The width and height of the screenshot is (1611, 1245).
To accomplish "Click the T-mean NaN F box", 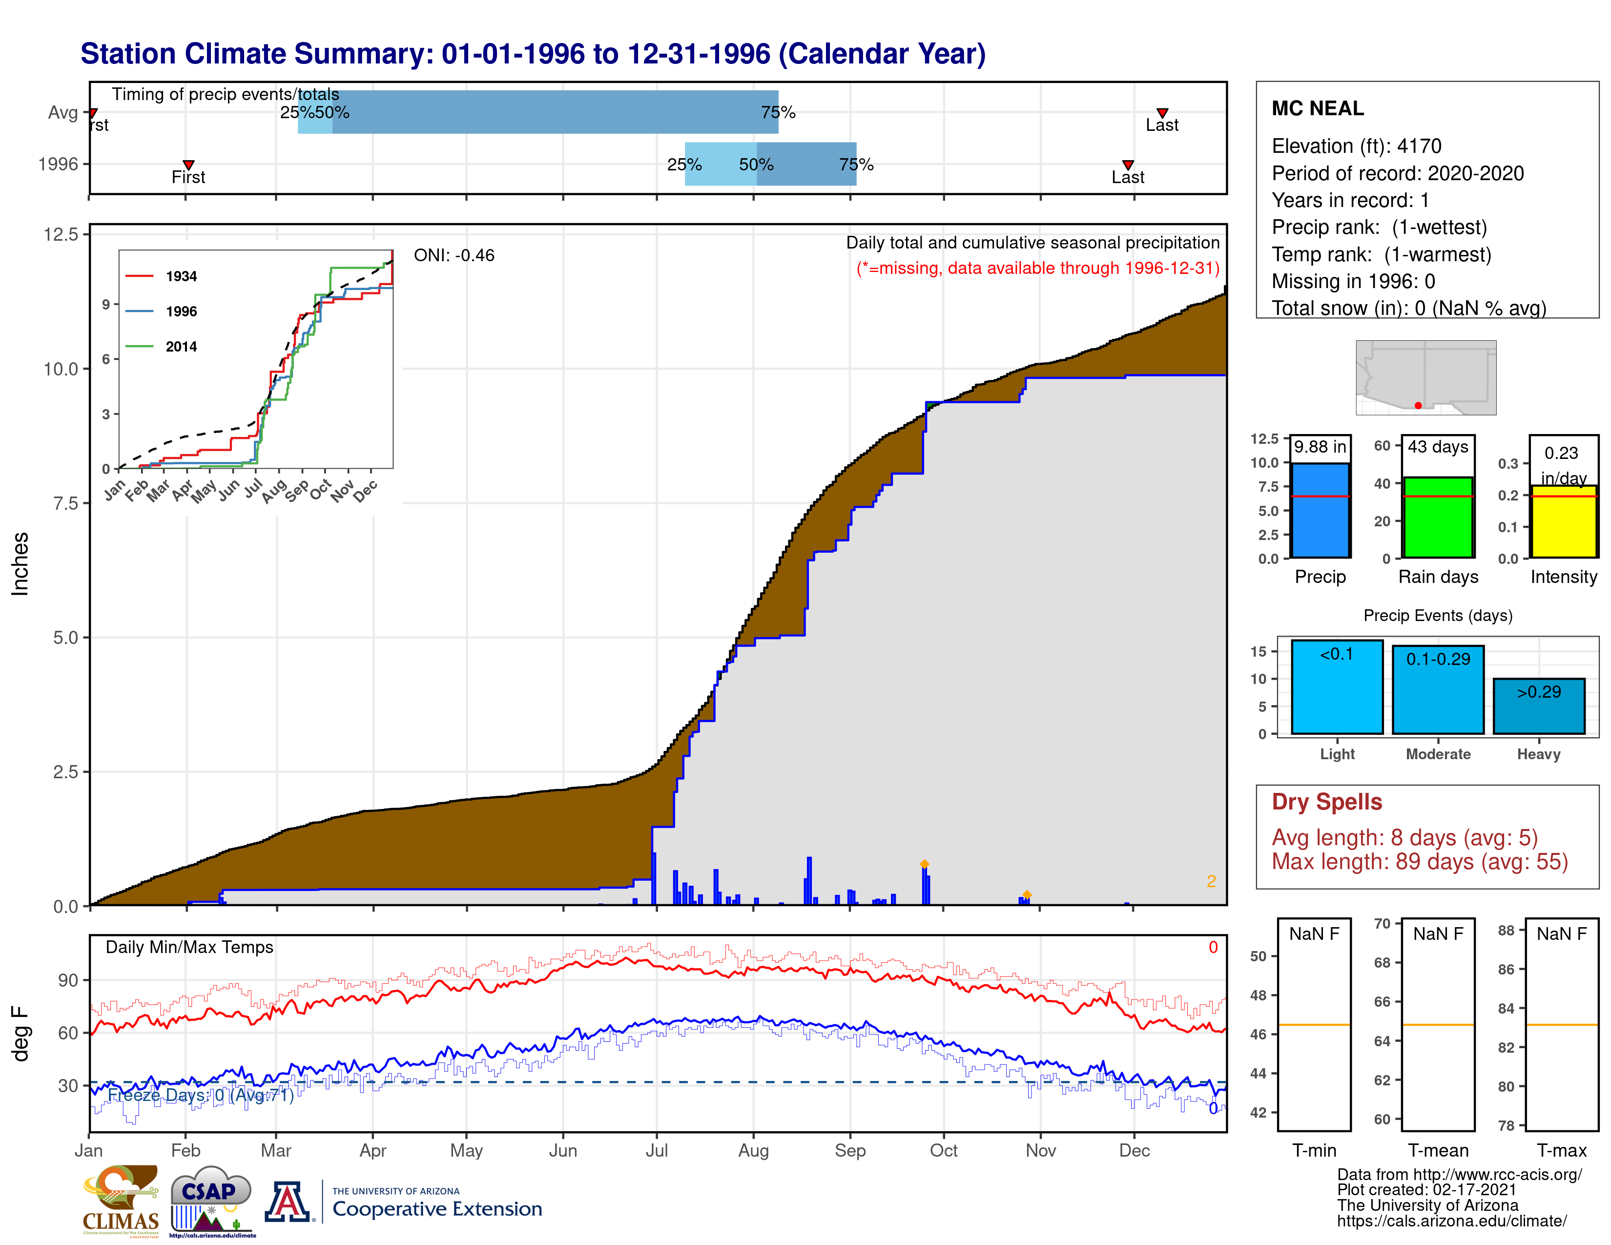I will coord(1438,1024).
